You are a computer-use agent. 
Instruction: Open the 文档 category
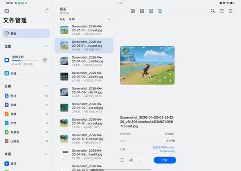pyautogui.click(x=26, y=123)
